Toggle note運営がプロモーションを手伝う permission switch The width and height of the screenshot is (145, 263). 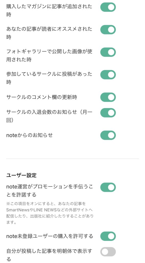click(x=108, y=187)
